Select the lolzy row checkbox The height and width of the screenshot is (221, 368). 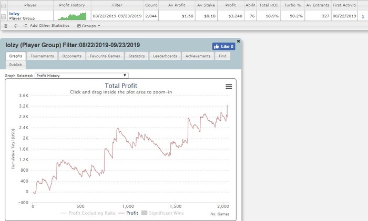pyautogui.click(x=4, y=16)
